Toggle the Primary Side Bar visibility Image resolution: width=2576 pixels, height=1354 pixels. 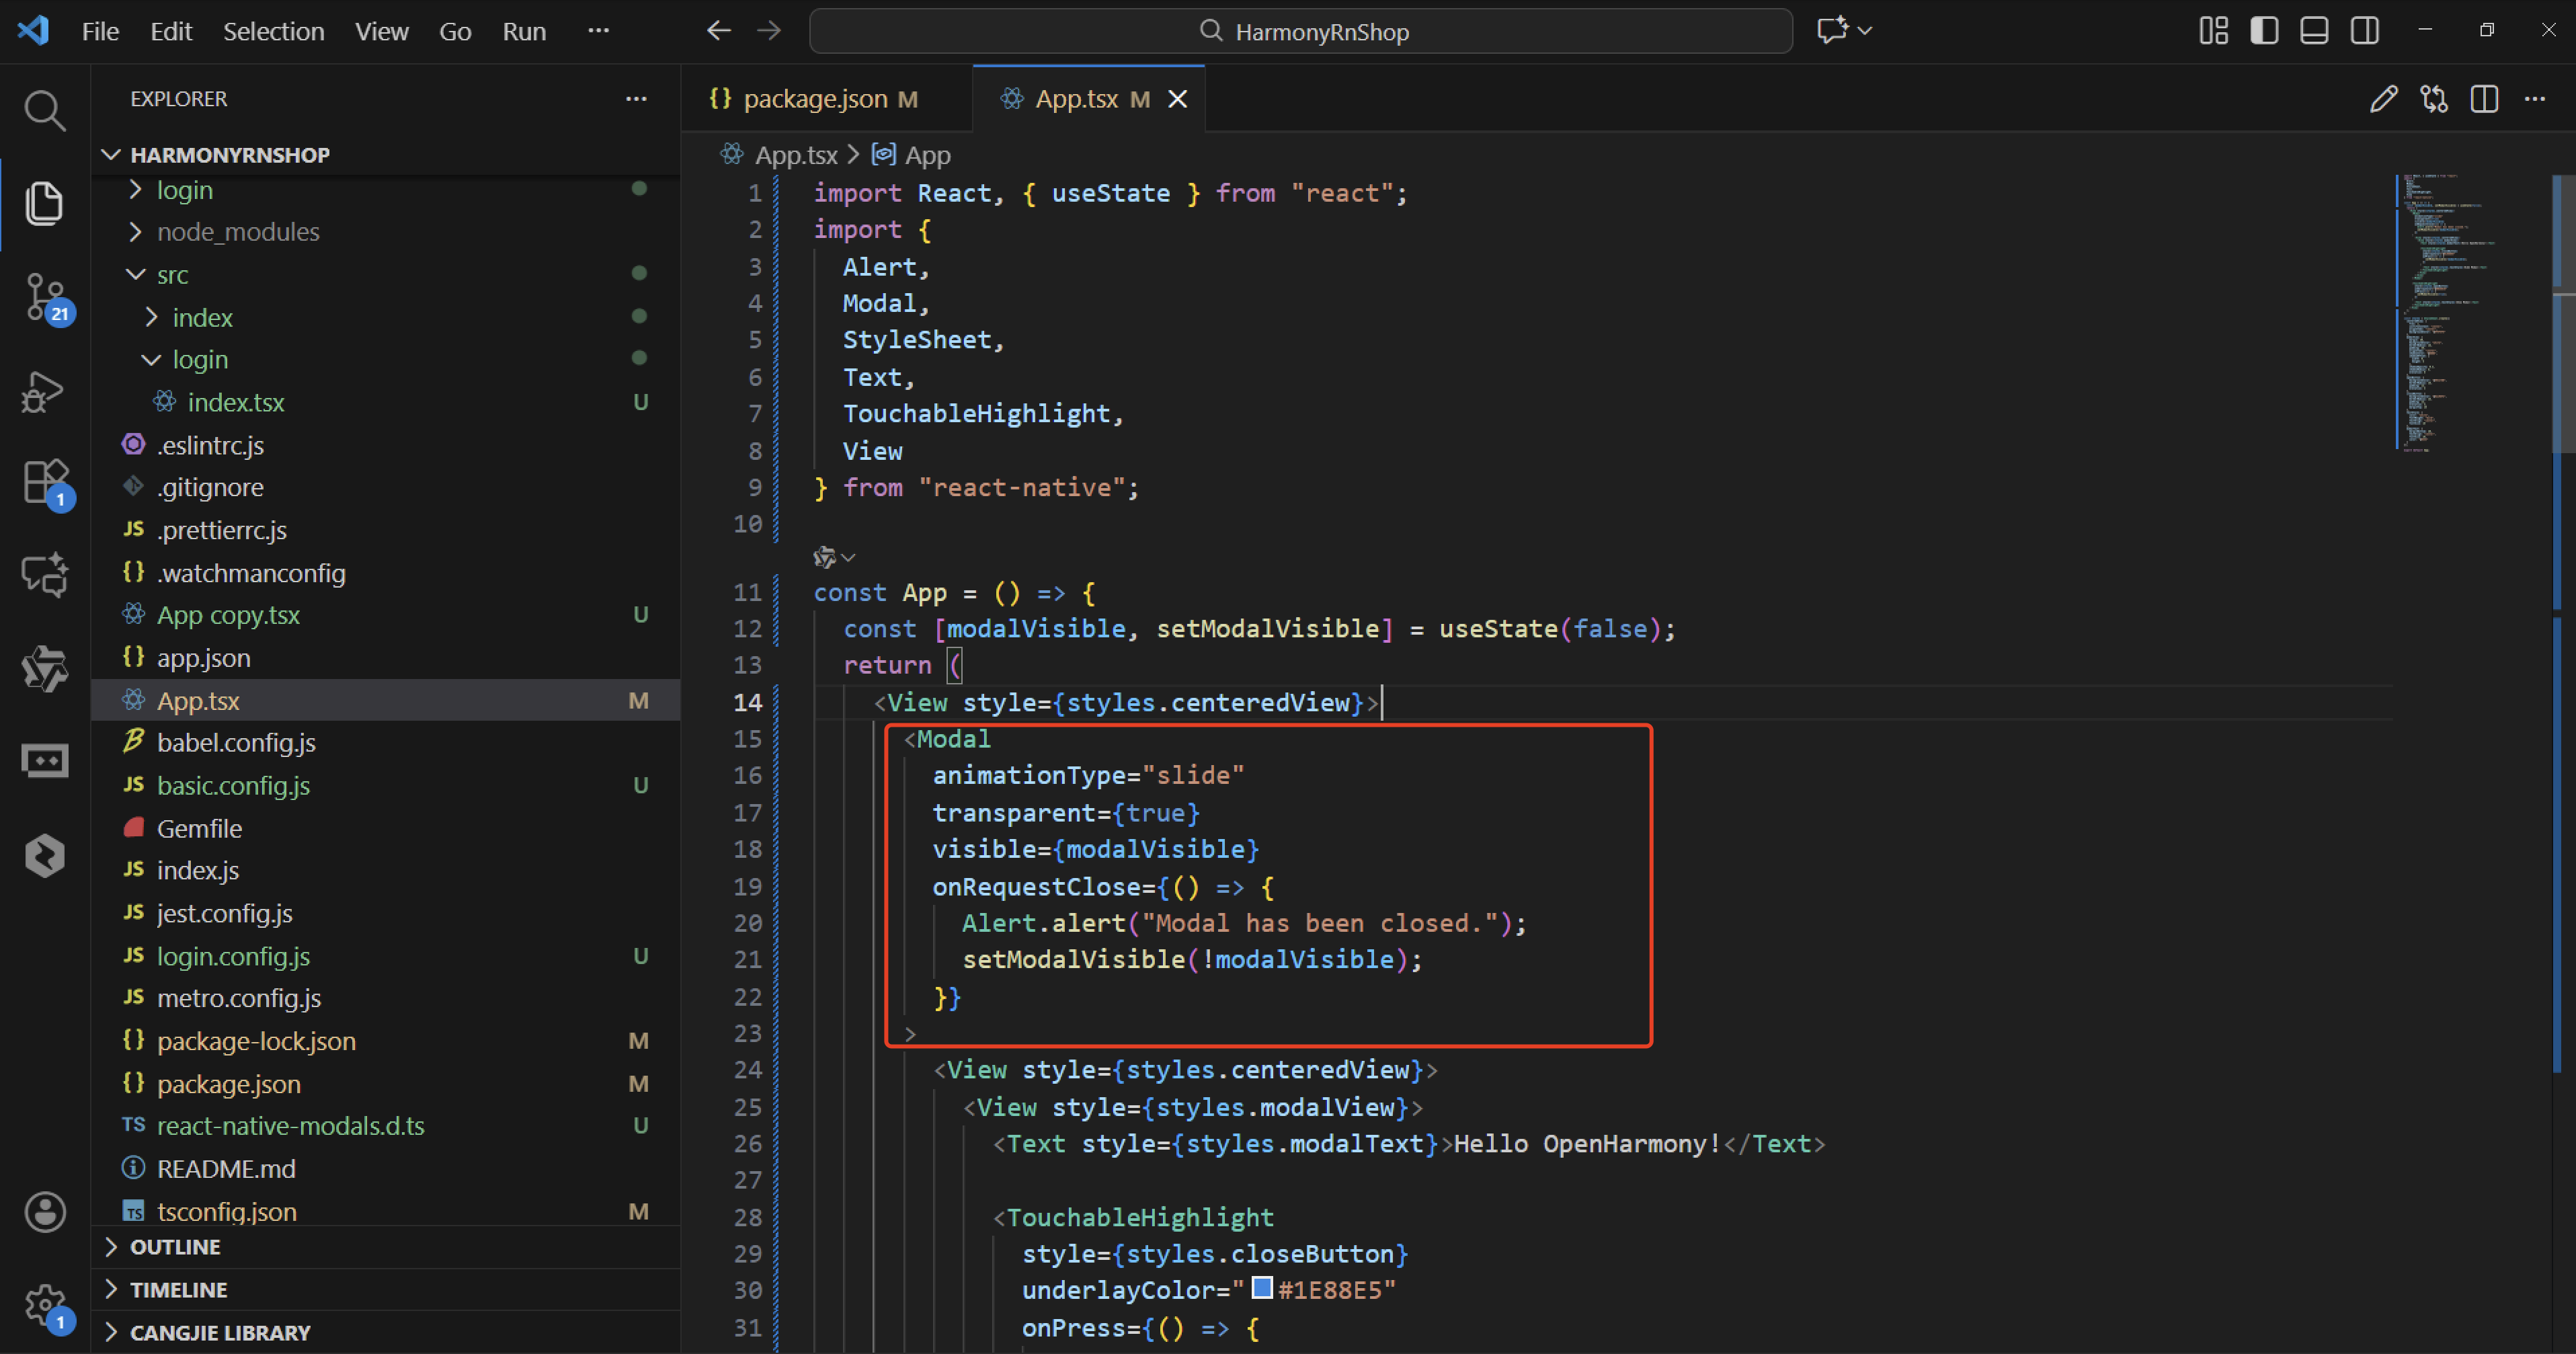coord(2264,31)
